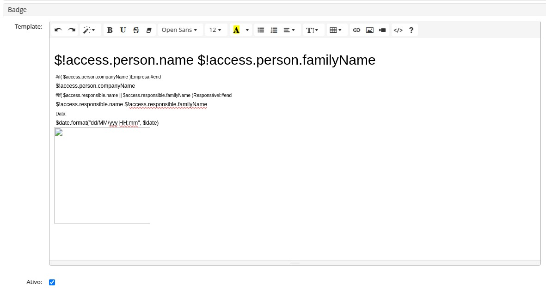Insert a picture into template
Image resolution: width=546 pixels, height=290 pixels.
[x=369, y=30]
